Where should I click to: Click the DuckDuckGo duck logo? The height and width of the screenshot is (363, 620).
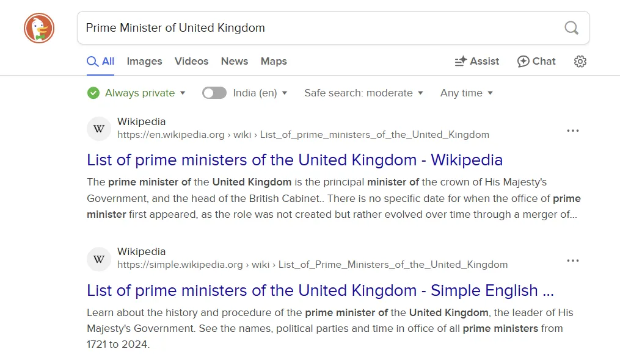pyautogui.click(x=39, y=28)
